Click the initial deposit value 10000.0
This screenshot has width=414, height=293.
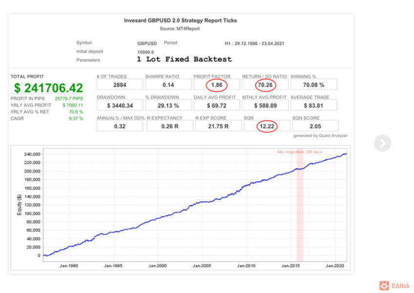coord(145,52)
